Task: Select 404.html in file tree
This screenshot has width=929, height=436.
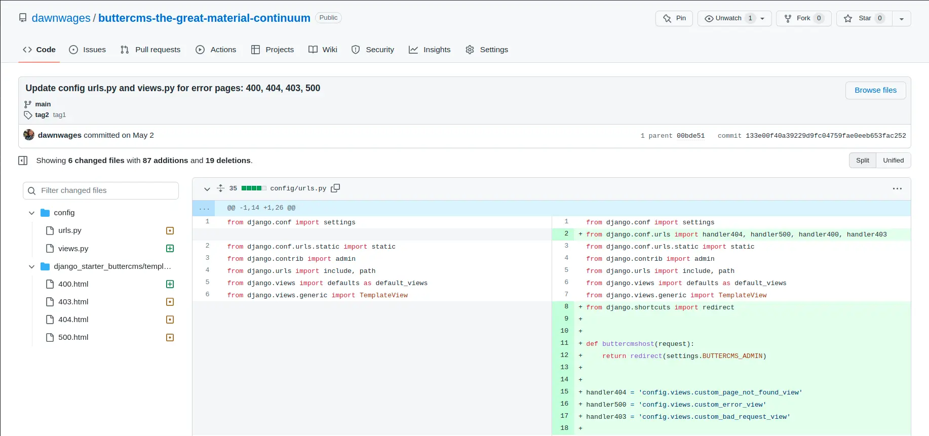Action: [73, 320]
